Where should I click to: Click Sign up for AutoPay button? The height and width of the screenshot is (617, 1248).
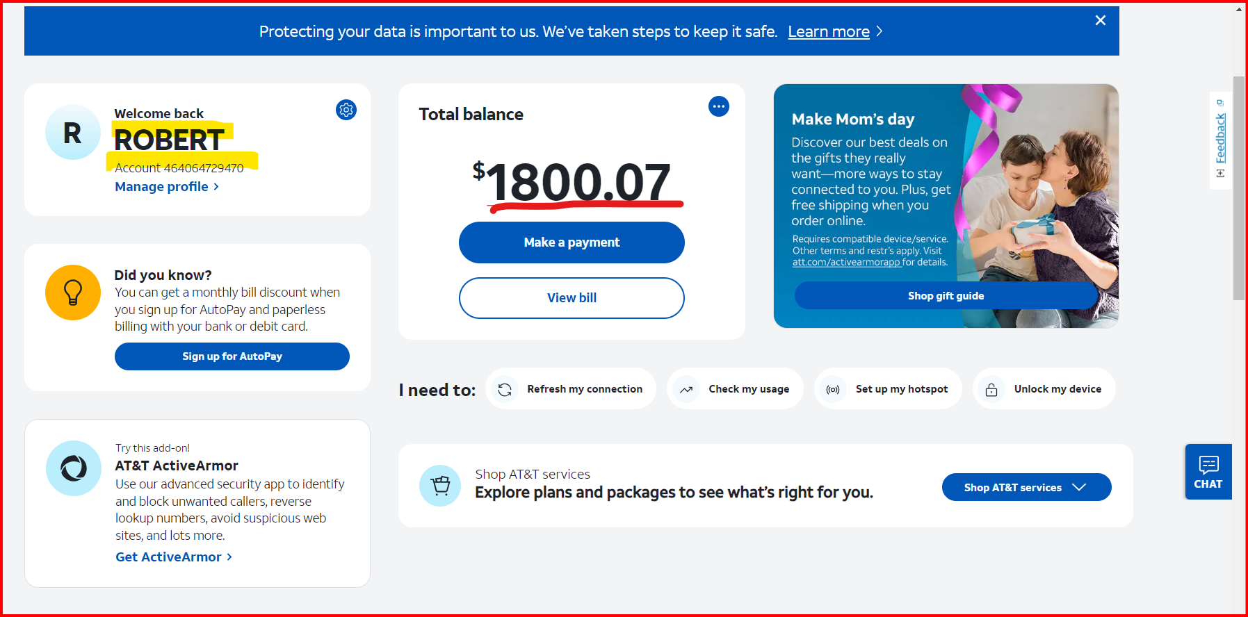click(x=232, y=356)
